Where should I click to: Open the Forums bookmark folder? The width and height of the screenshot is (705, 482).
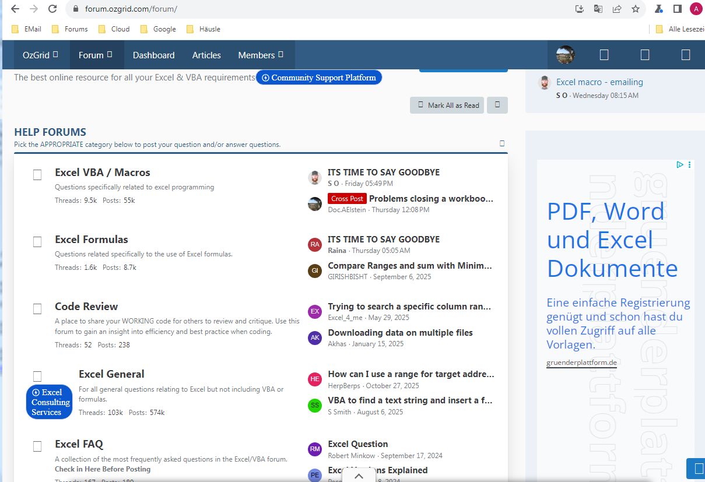69,29
